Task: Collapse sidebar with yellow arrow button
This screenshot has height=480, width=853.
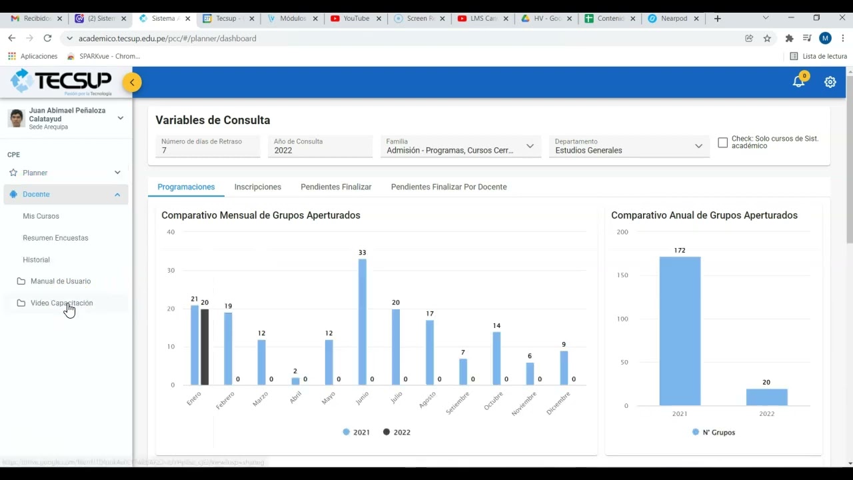Action: tap(132, 83)
